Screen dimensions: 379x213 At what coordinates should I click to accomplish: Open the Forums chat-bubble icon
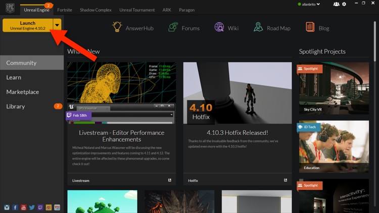(173, 27)
